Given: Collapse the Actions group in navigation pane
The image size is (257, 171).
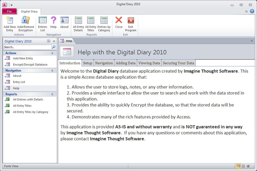Looking at the screenshot, I should click(x=52, y=53).
